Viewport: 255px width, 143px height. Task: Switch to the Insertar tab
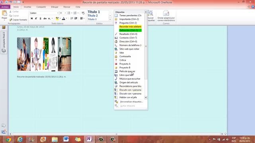[x=27, y=7]
